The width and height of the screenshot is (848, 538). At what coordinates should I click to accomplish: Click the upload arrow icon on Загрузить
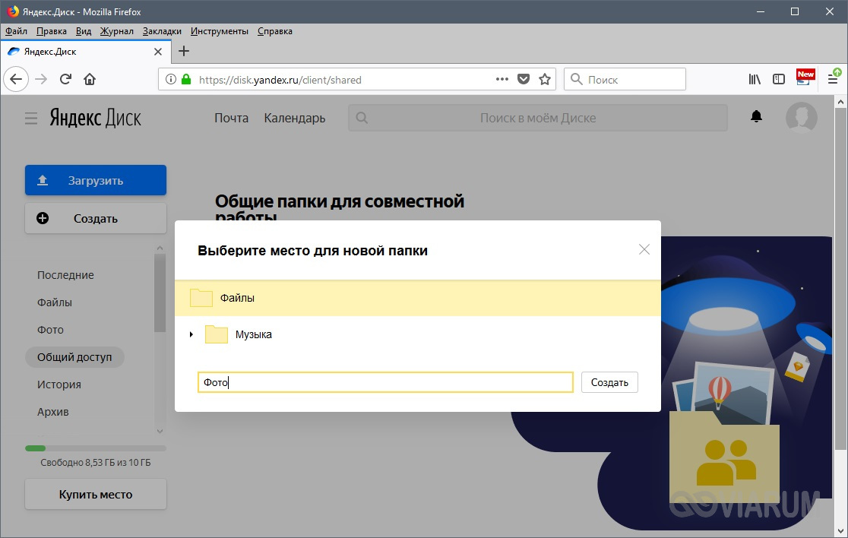pyautogui.click(x=43, y=181)
